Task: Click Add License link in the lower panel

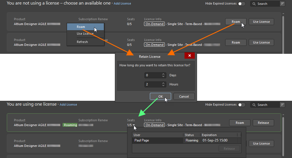Action: (68, 105)
